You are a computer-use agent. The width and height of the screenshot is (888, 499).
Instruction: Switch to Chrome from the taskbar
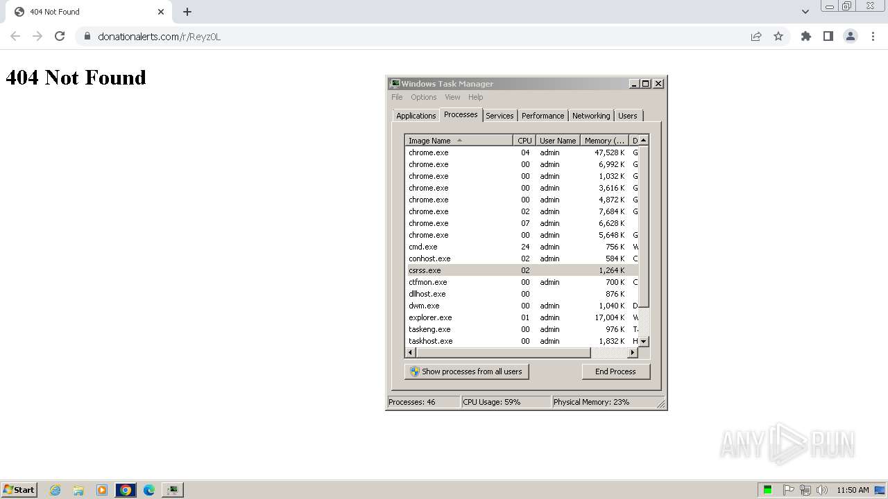126,490
